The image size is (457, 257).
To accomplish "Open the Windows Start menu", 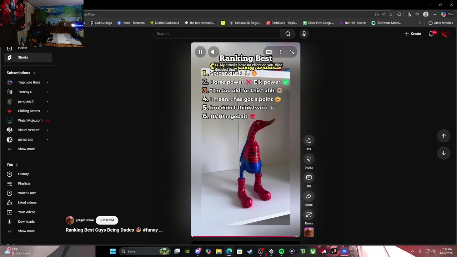I will pos(113,251).
